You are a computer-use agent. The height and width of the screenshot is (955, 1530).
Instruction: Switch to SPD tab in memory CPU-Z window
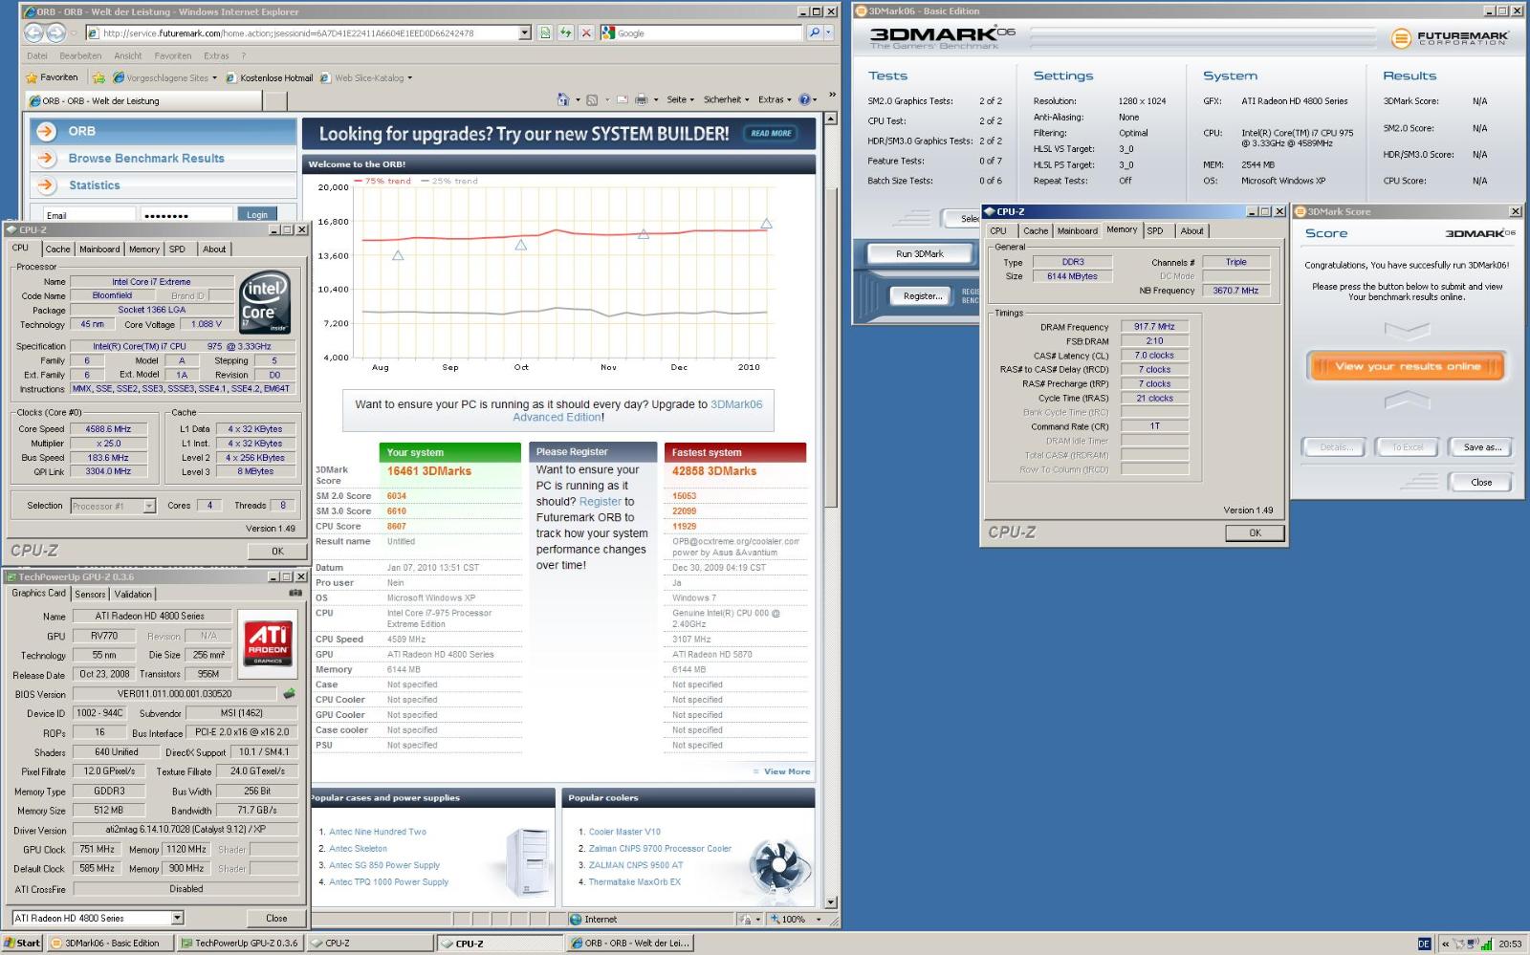pyautogui.click(x=1155, y=230)
